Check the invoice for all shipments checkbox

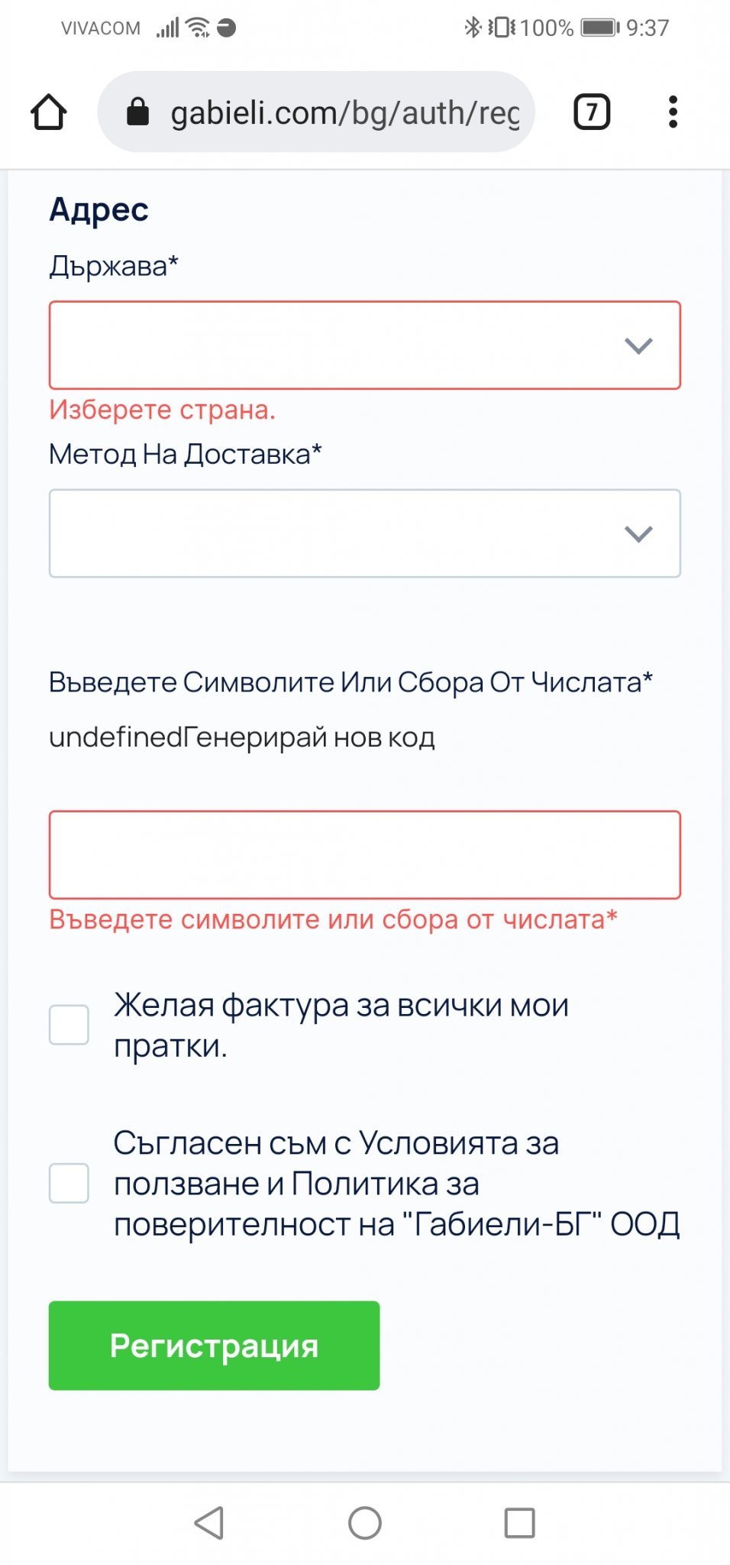point(69,1025)
